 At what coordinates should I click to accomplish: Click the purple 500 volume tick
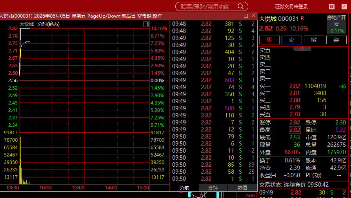click(x=229, y=108)
